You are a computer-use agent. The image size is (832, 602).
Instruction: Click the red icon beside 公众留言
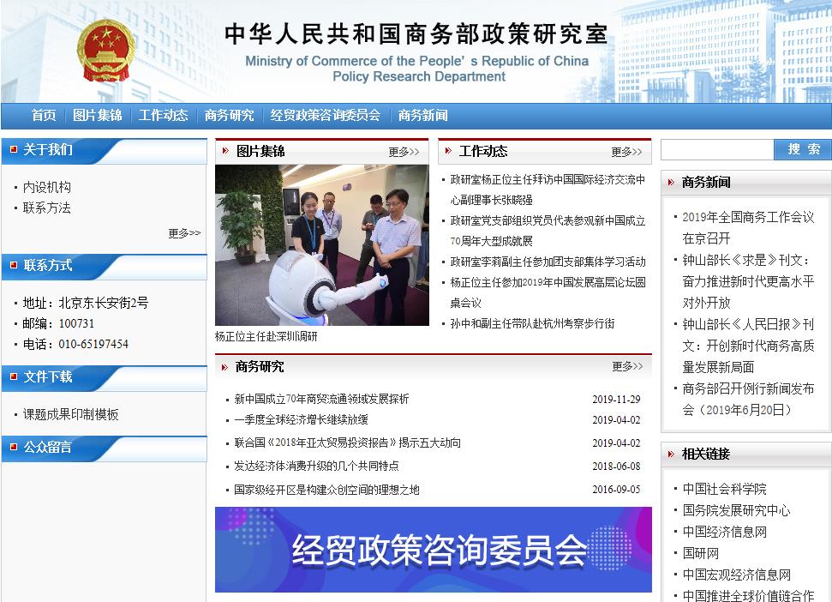tap(14, 448)
